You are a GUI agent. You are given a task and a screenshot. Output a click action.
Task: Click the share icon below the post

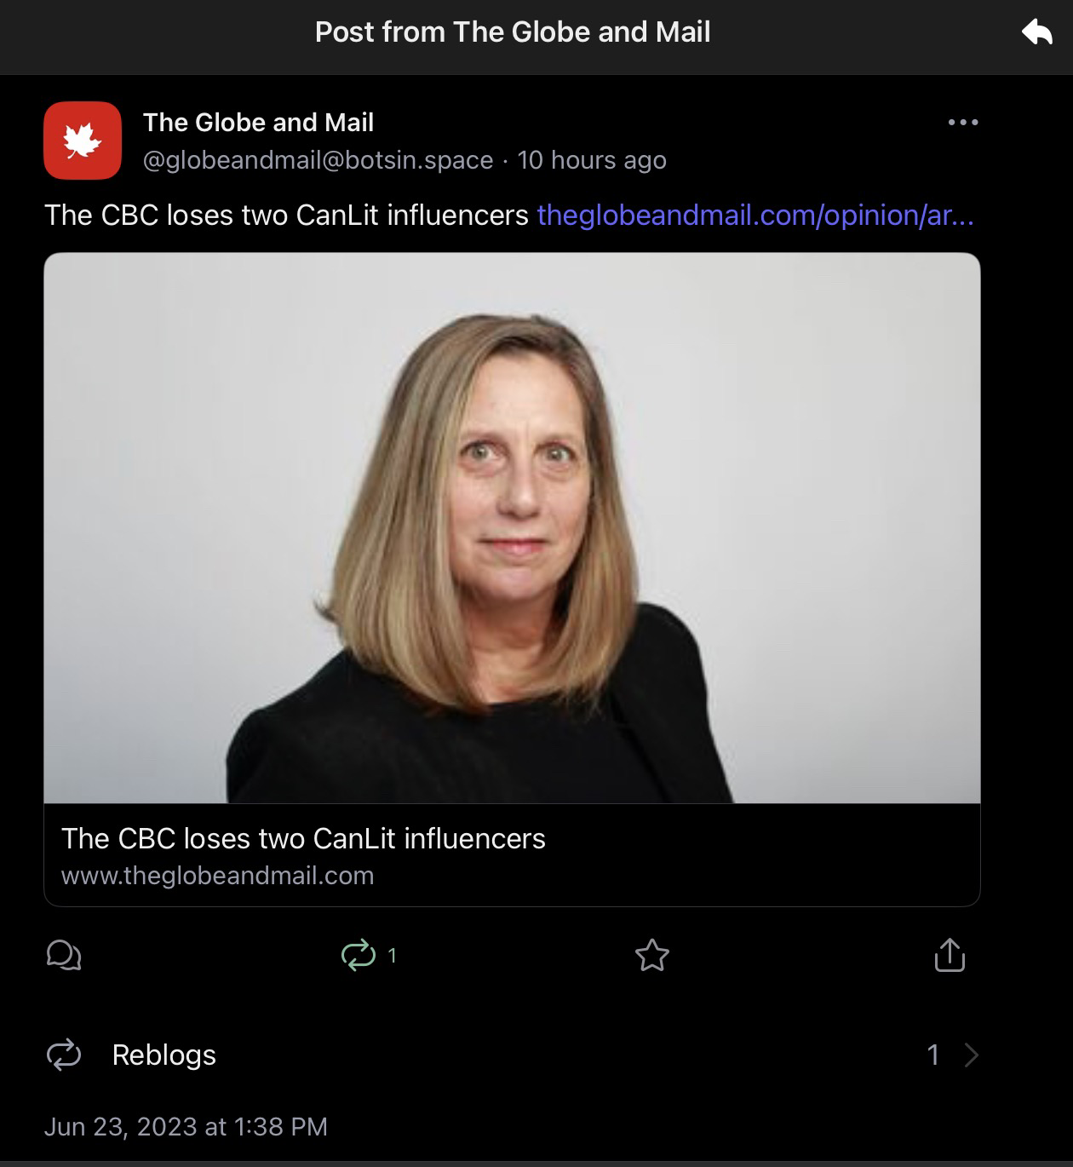click(950, 955)
